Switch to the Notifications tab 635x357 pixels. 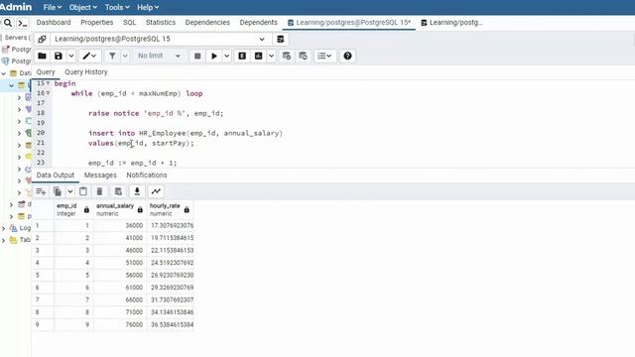(x=147, y=176)
